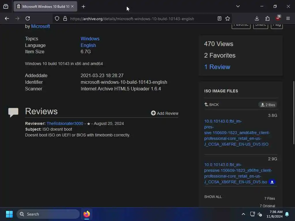Expand the list all tabs chevron

pyautogui.click(x=238, y=6)
